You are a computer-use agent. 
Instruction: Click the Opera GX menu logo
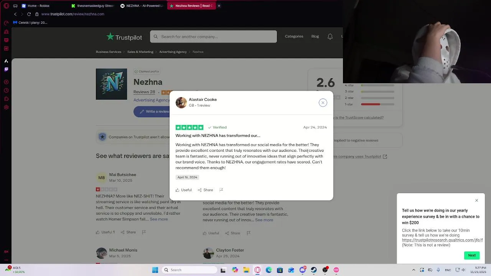coord(6,6)
